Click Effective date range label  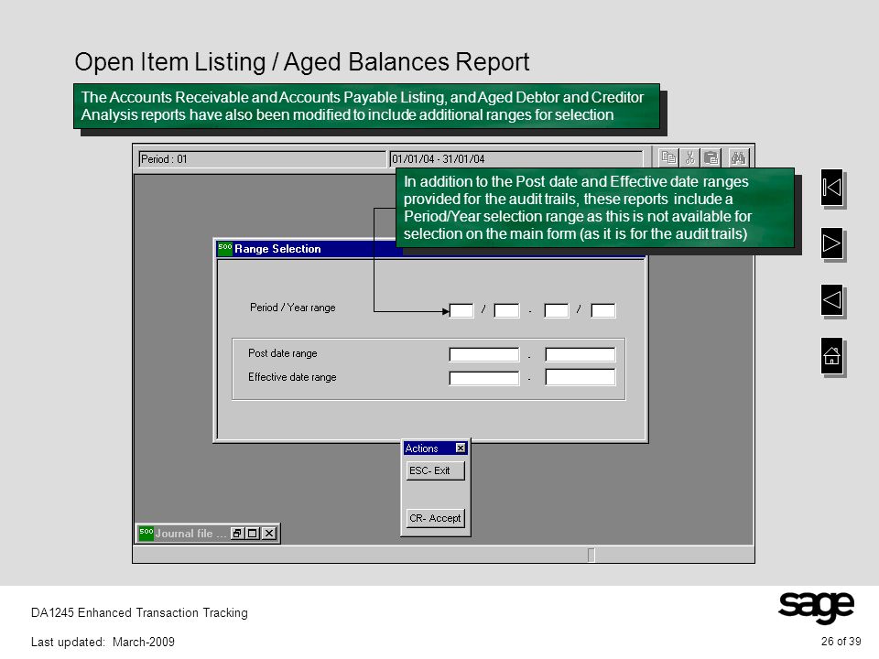292,377
